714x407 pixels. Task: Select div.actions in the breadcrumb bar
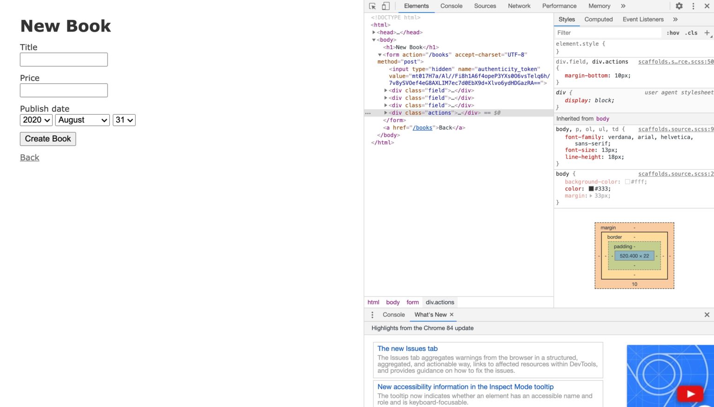tap(440, 302)
